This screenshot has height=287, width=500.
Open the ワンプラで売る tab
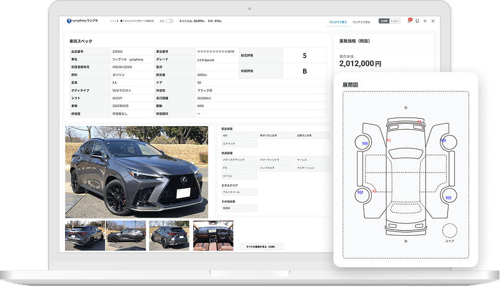pos(362,22)
